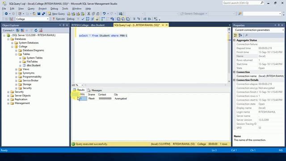Toggle Results to Text icon
Viewport: 286px width, 161px height.
[118, 19]
